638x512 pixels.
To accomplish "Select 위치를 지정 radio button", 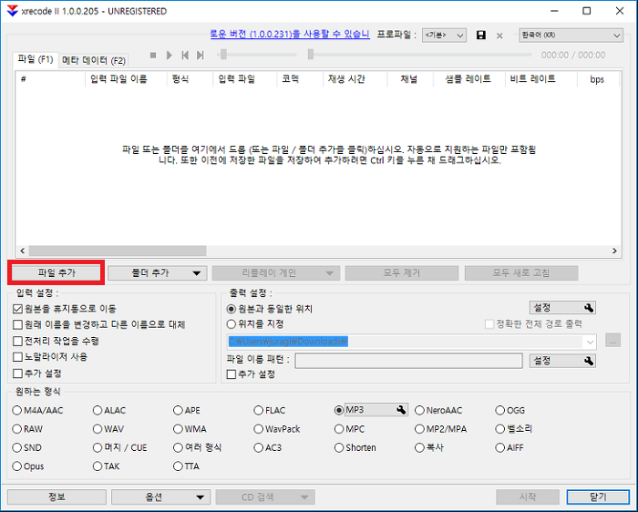I will pyautogui.click(x=232, y=324).
